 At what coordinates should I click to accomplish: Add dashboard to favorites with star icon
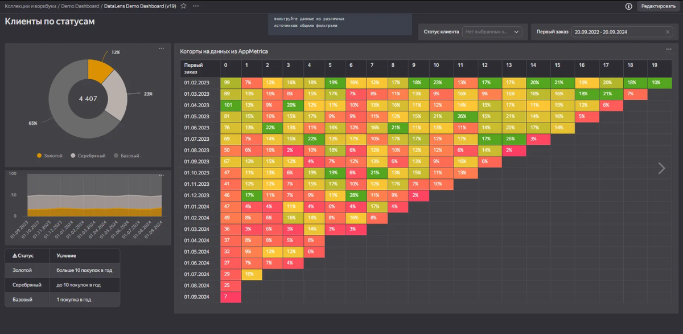coord(183,6)
